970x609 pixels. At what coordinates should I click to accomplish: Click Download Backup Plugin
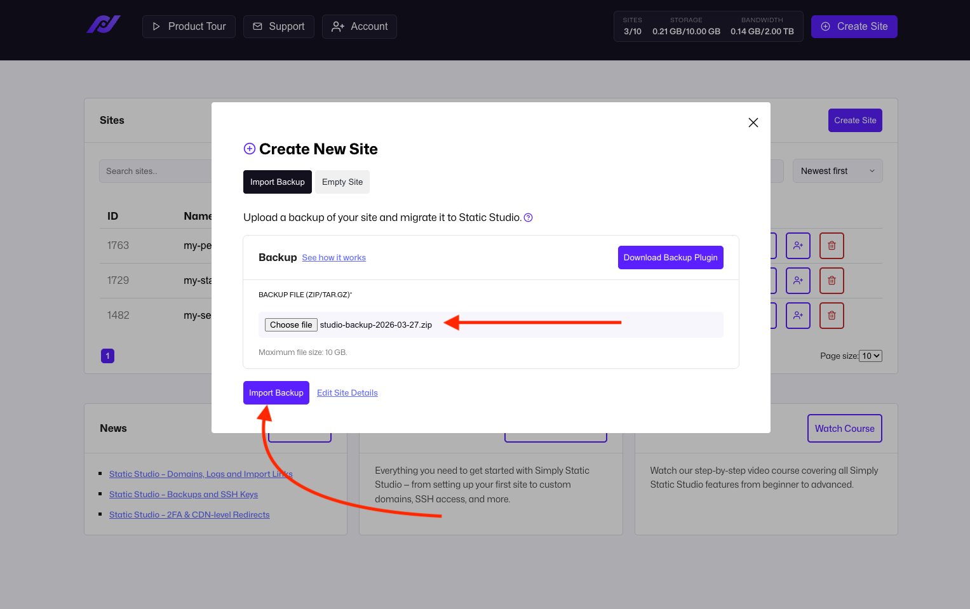coord(671,258)
